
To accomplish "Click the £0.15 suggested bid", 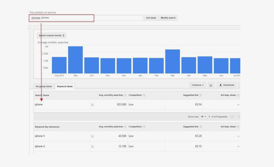I will click(198, 146).
